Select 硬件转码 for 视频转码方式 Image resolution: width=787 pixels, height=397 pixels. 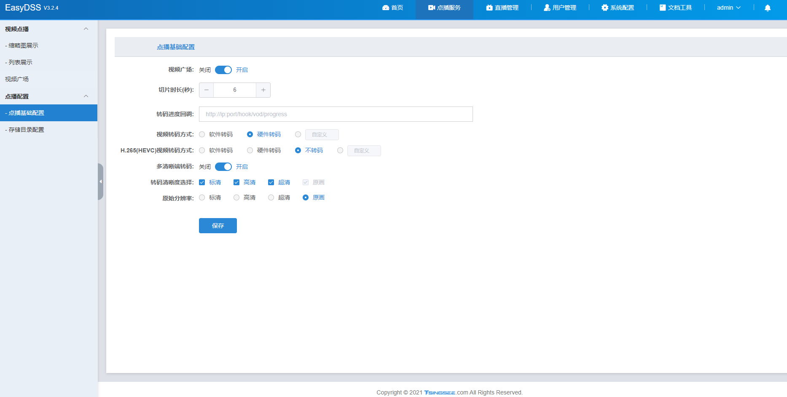pos(250,134)
